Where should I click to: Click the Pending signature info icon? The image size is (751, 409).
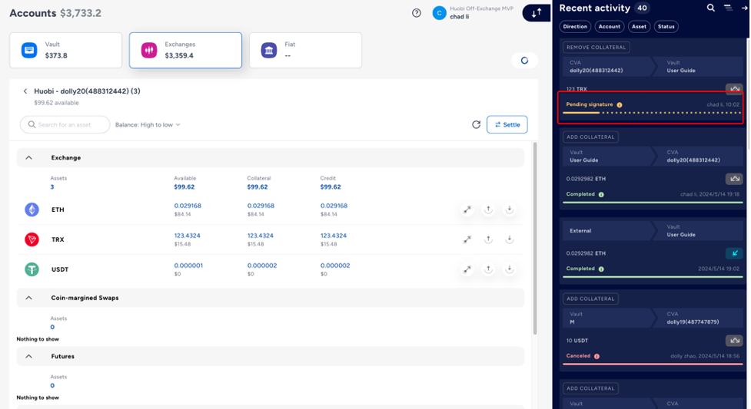(620, 104)
